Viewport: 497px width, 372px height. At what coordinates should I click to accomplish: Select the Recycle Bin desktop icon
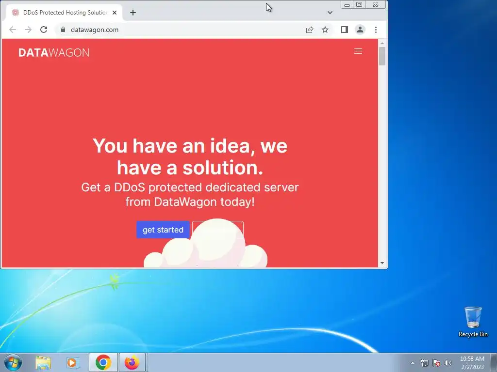[x=473, y=322]
